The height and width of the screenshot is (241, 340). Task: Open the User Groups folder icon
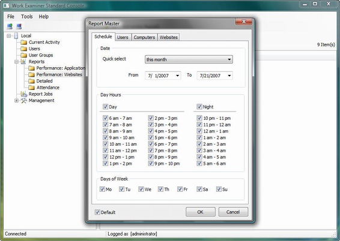[23, 55]
